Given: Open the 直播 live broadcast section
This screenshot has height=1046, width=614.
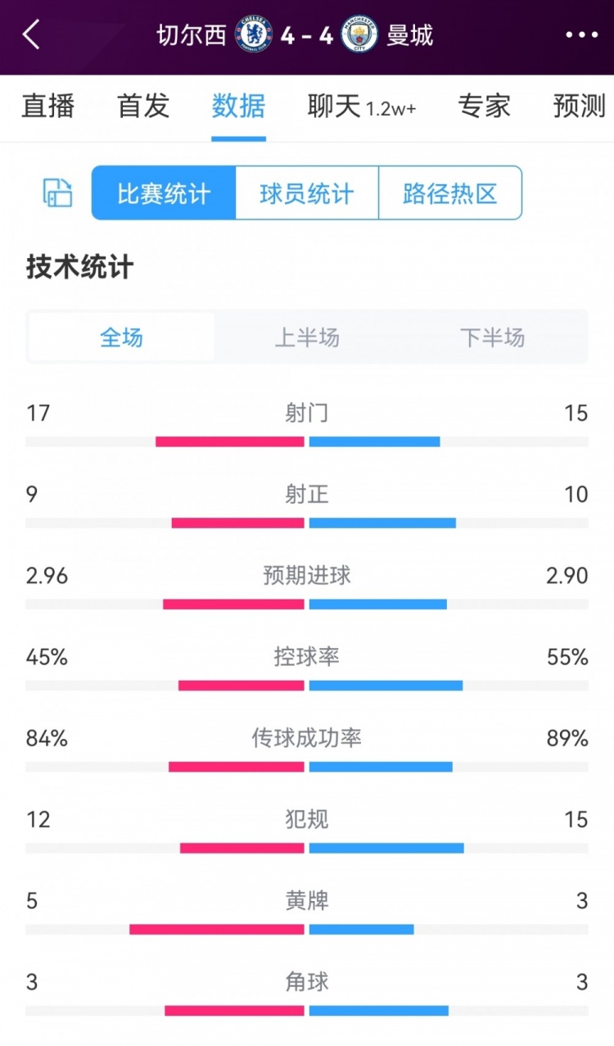Looking at the screenshot, I should tap(47, 108).
